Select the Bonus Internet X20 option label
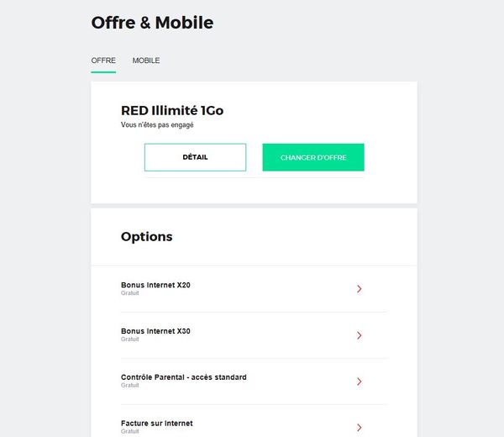Screen dimensions: 504x437 tap(155, 285)
